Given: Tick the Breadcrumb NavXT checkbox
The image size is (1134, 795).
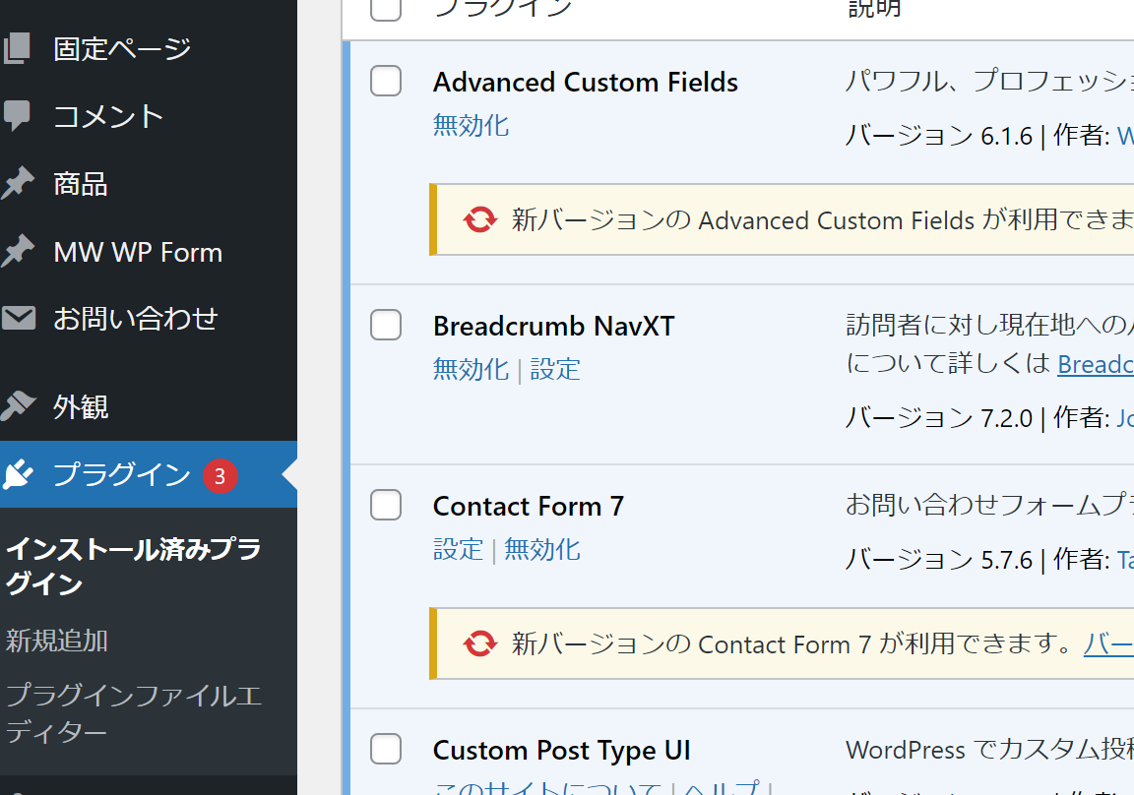Looking at the screenshot, I should [x=386, y=326].
